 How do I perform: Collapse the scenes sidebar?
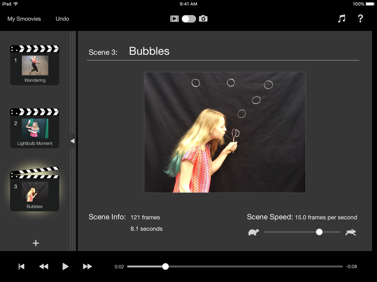pos(72,141)
